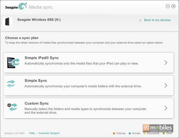Viewport: 179px width, 138px height.
Task: Click the Simple Sync description text
Action: [83, 86]
